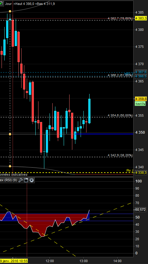Image resolution: width=148 pixels, height=264 pixels.
Task: Click the 4 338,3 pivot price label
Action: [x=141, y=173]
